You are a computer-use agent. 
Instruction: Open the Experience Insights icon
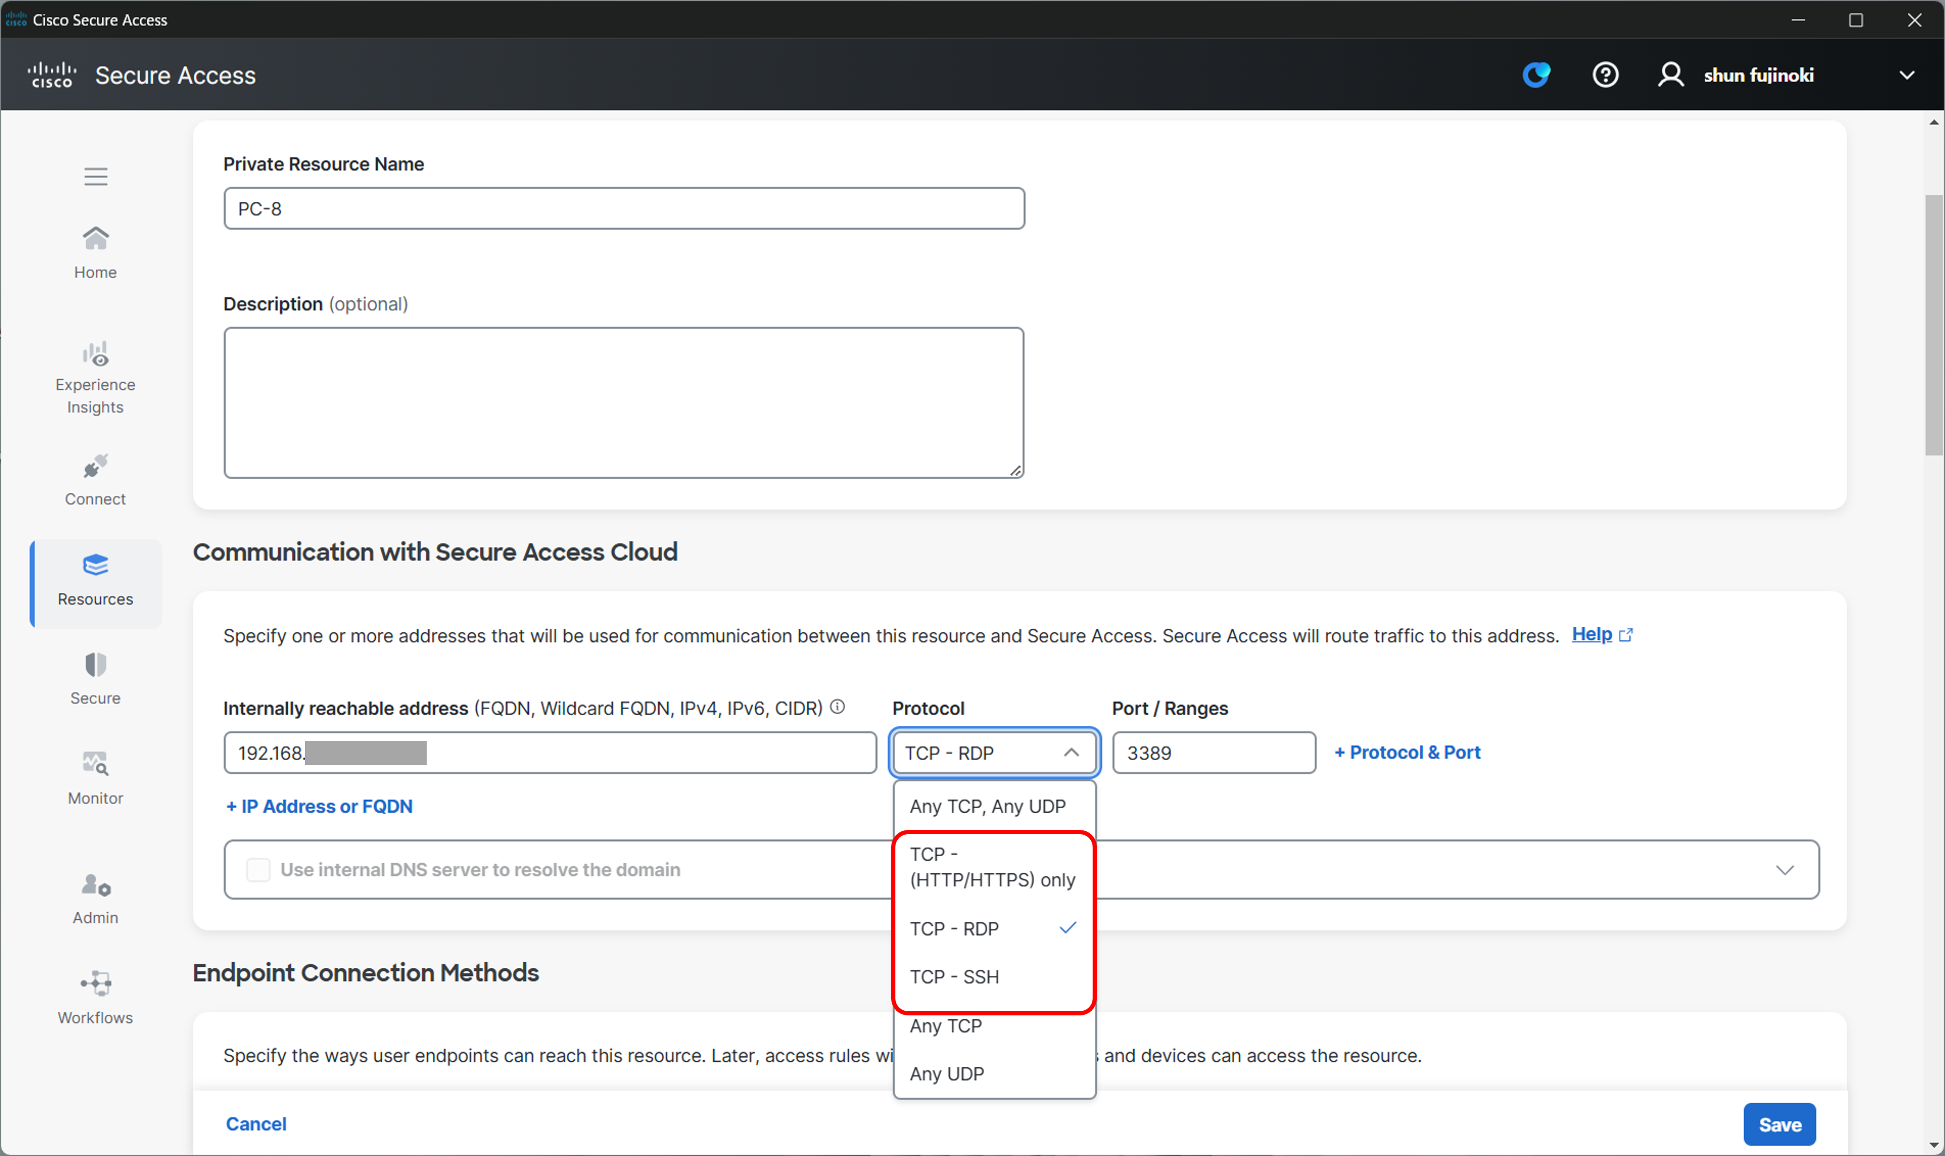click(x=96, y=354)
